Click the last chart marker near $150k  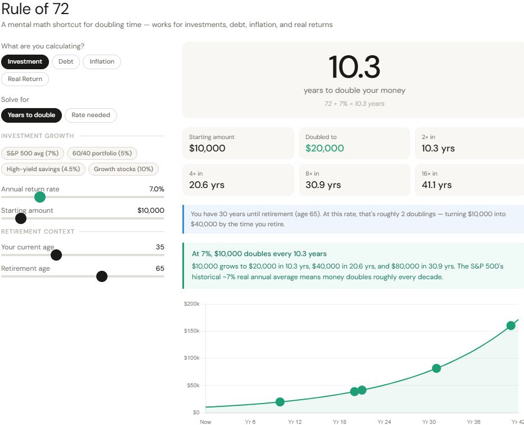tap(511, 325)
